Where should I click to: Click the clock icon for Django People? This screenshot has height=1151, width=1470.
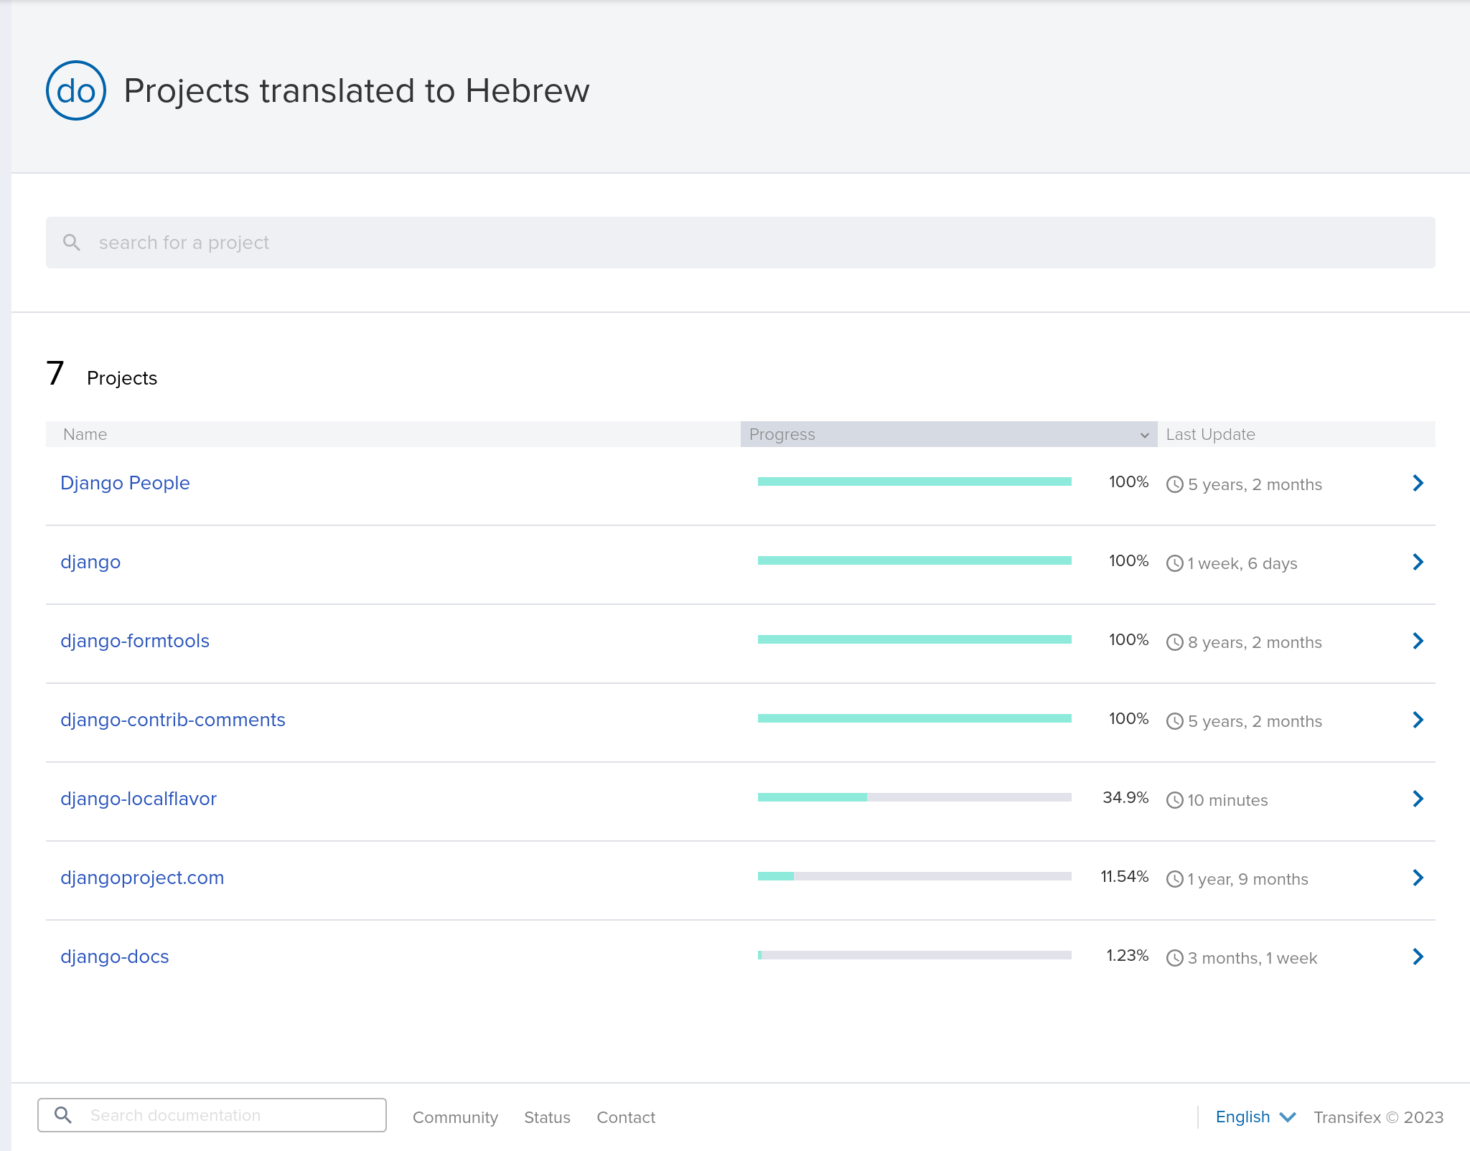click(x=1175, y=484)
